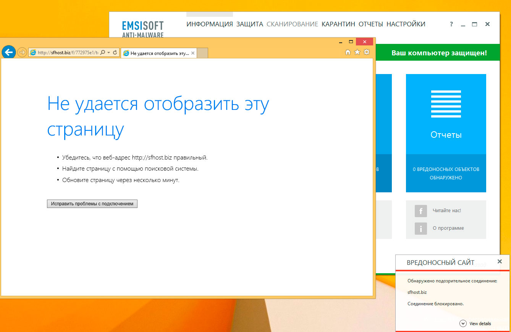Click 'Исправить проблемы с подключением' button
The height and width of the screenshot is (332, 511).
[92, 204]
